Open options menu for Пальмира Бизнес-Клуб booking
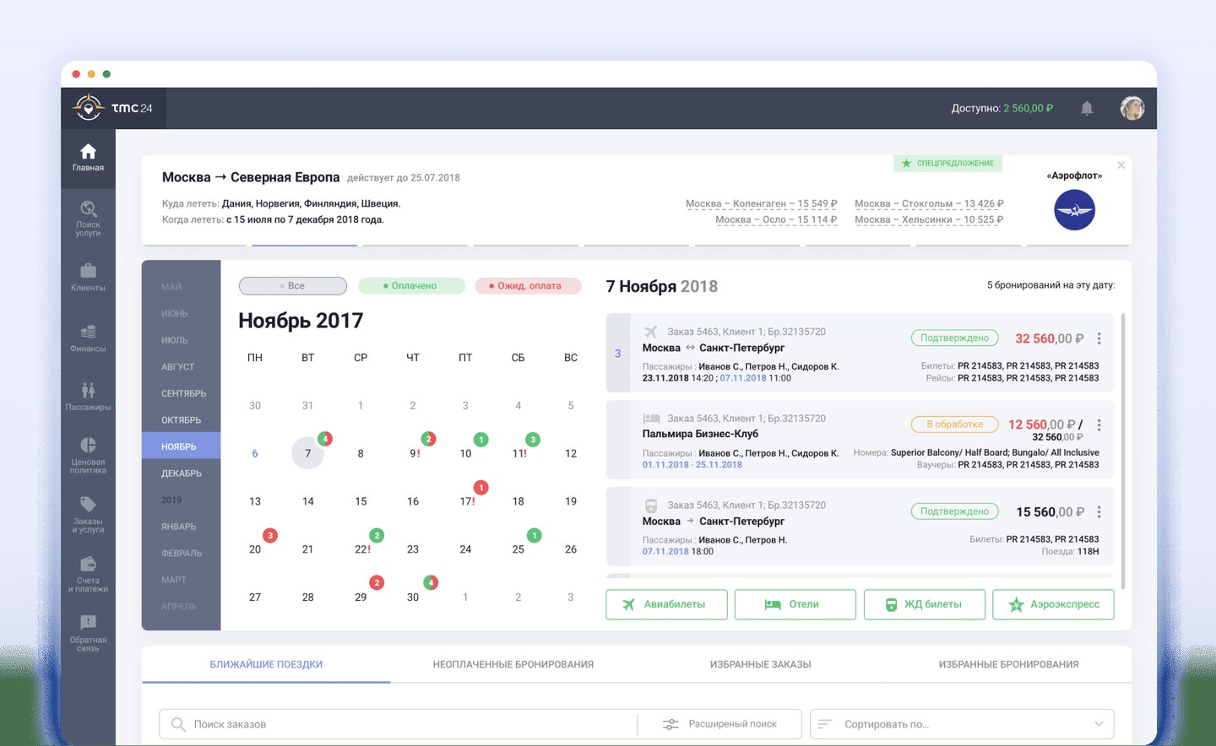 click(1099, 425)
